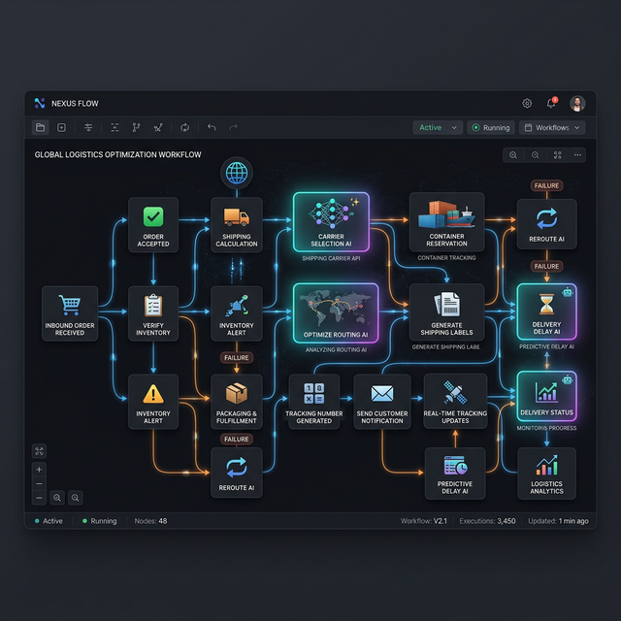Open the settings gear in the header
Image resolution: width=621 pixels, height=621 pixels.
(x=527, y=103)
